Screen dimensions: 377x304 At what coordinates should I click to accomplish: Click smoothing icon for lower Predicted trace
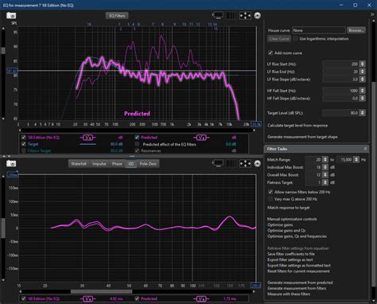pyautogui.click(x=201, y=299)
